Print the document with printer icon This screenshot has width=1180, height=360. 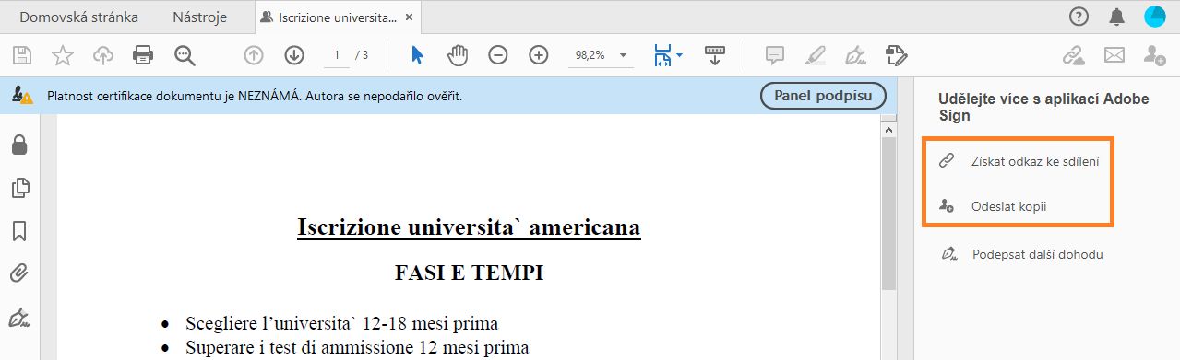[143, 55]
